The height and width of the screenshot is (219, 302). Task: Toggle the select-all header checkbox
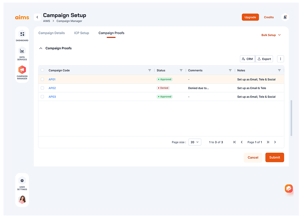click(42, 70)
